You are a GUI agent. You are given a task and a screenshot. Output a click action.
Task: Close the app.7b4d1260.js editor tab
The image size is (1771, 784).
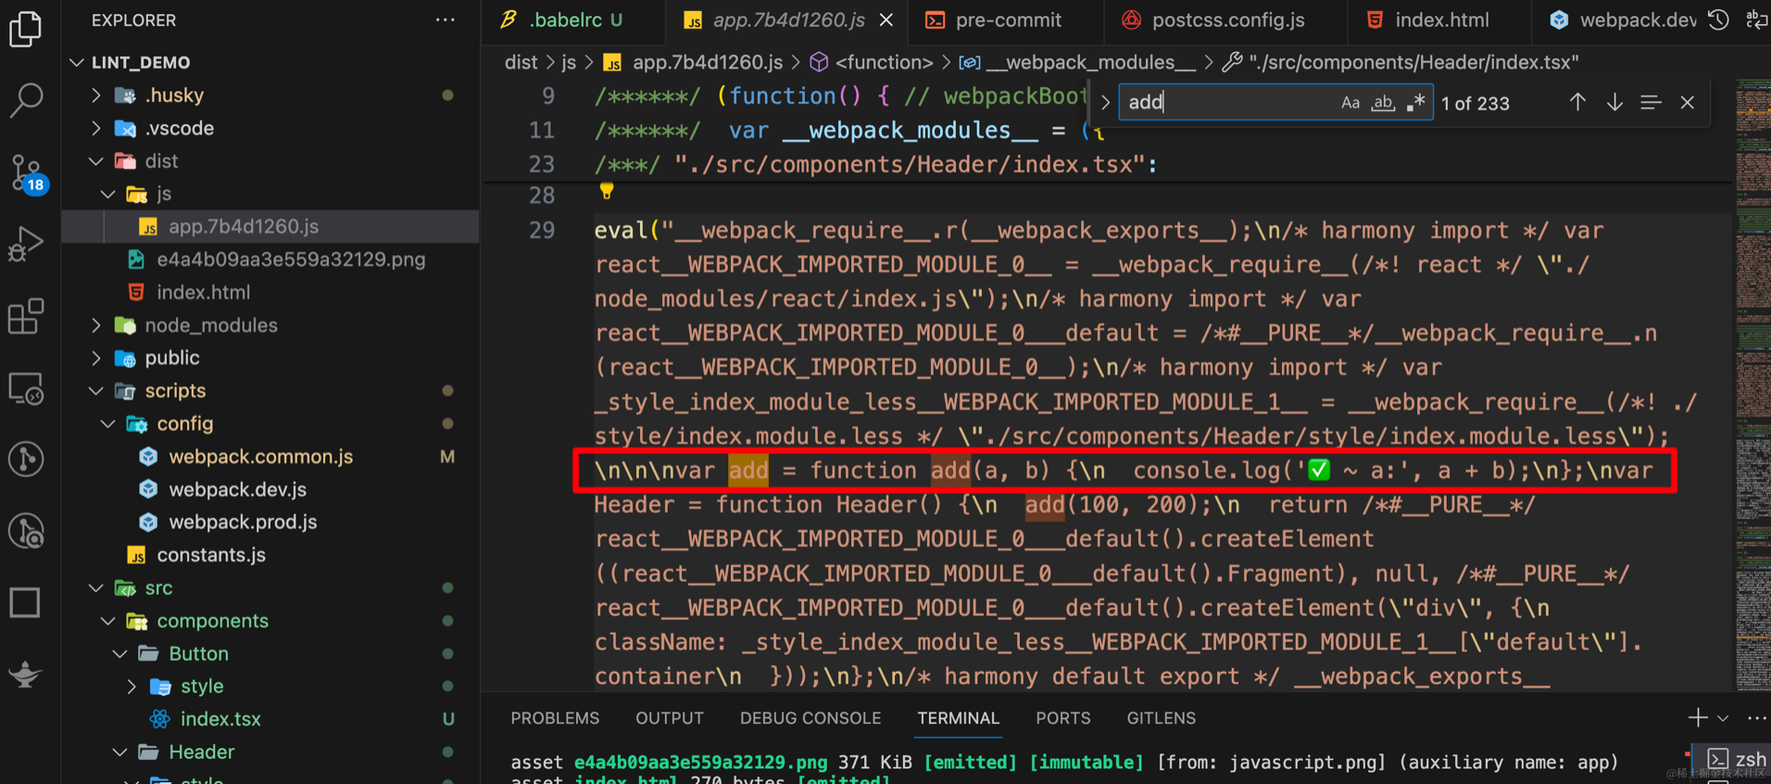(x=886, y=19)
